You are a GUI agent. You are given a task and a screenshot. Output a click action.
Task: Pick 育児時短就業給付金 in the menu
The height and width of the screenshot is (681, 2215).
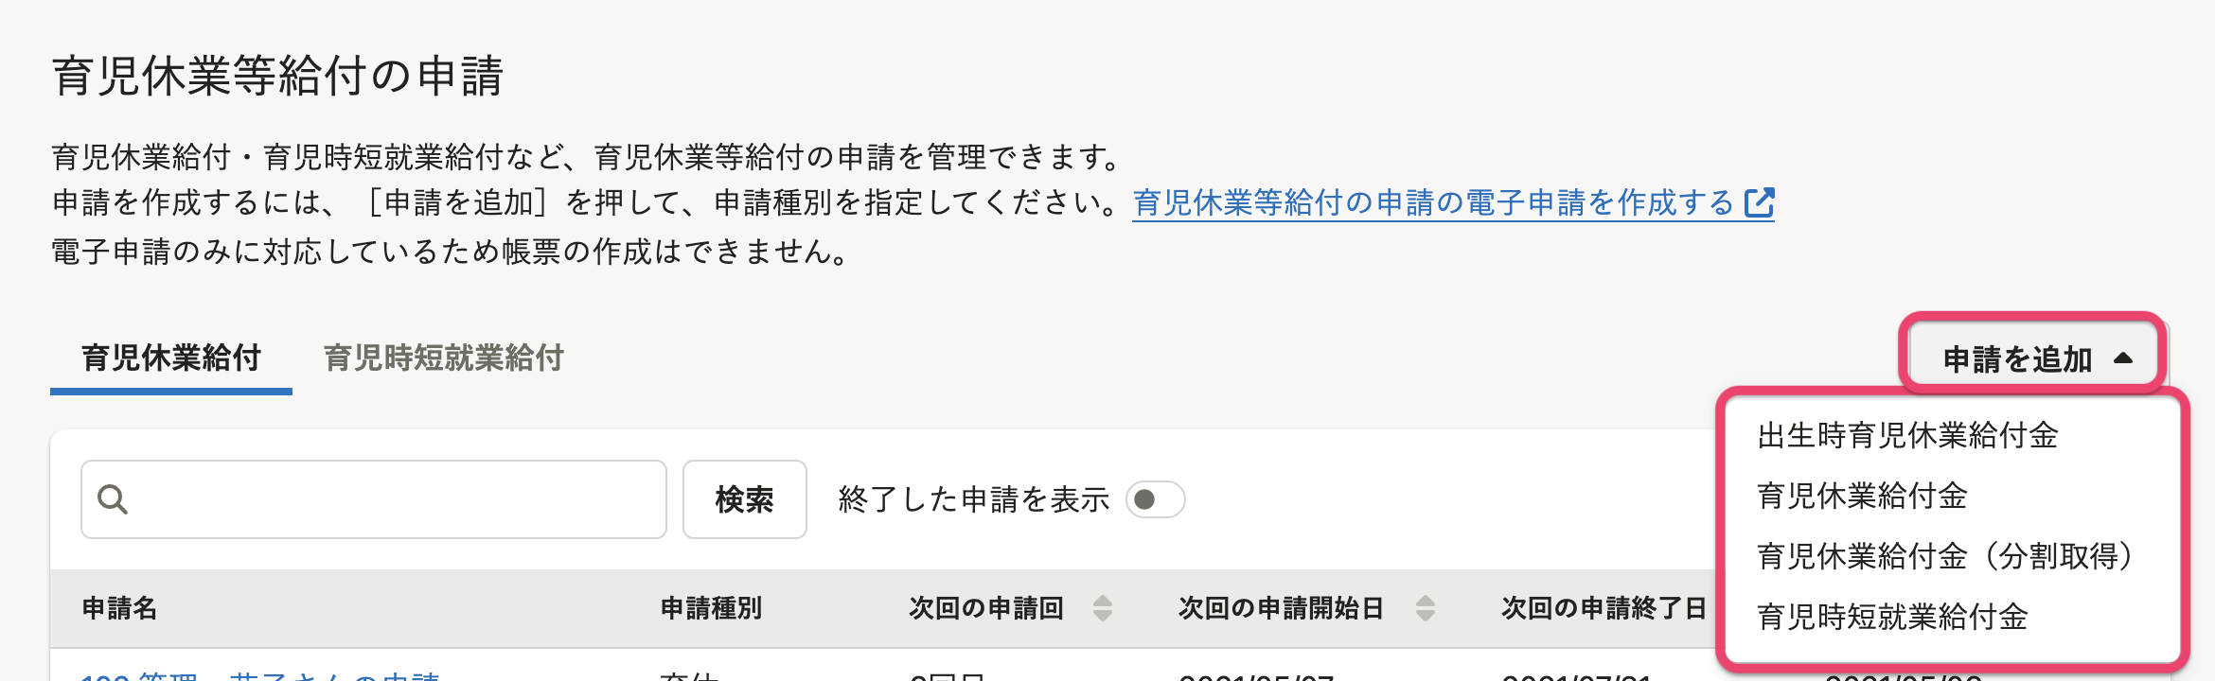(x=1892, y=618)
